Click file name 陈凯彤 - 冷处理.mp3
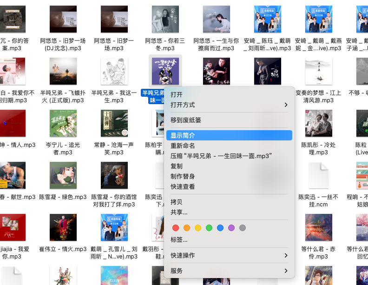Image resolution: width=368 pixels, height=285 pixels. [318, 149]
